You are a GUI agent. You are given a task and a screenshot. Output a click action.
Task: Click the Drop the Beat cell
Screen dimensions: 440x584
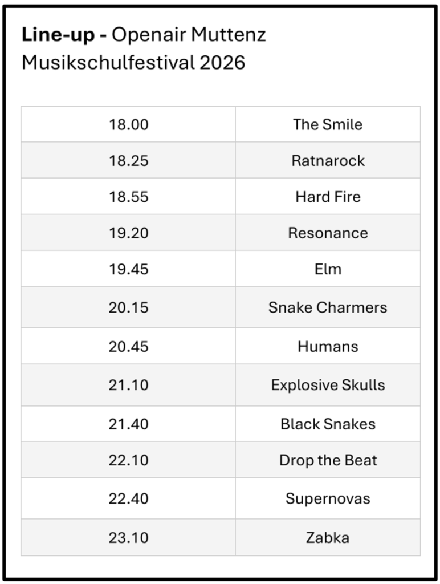tap(328, 460)
